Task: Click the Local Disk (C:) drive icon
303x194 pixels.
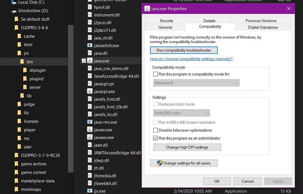Action: click(x=14, y=2)
